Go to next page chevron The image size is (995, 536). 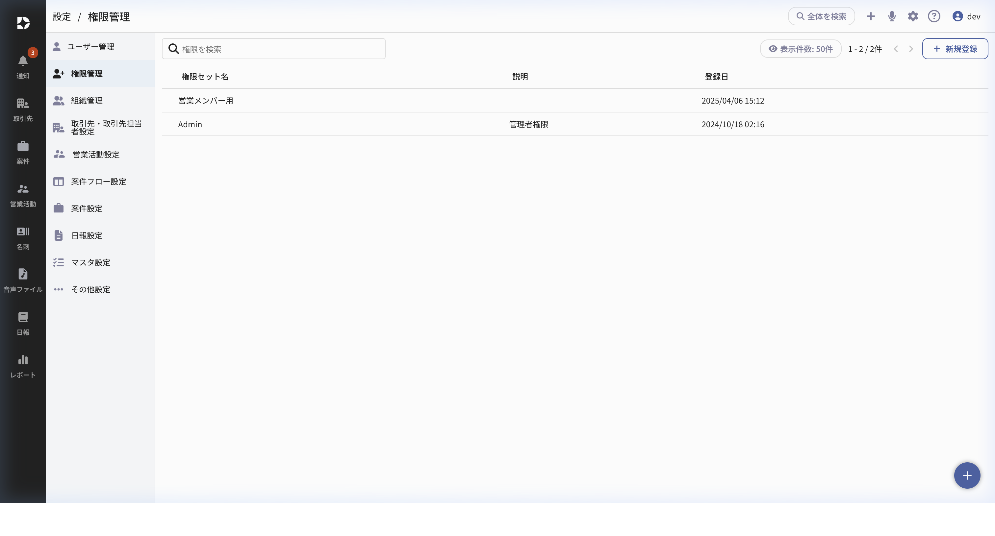[x=911, y=49]
